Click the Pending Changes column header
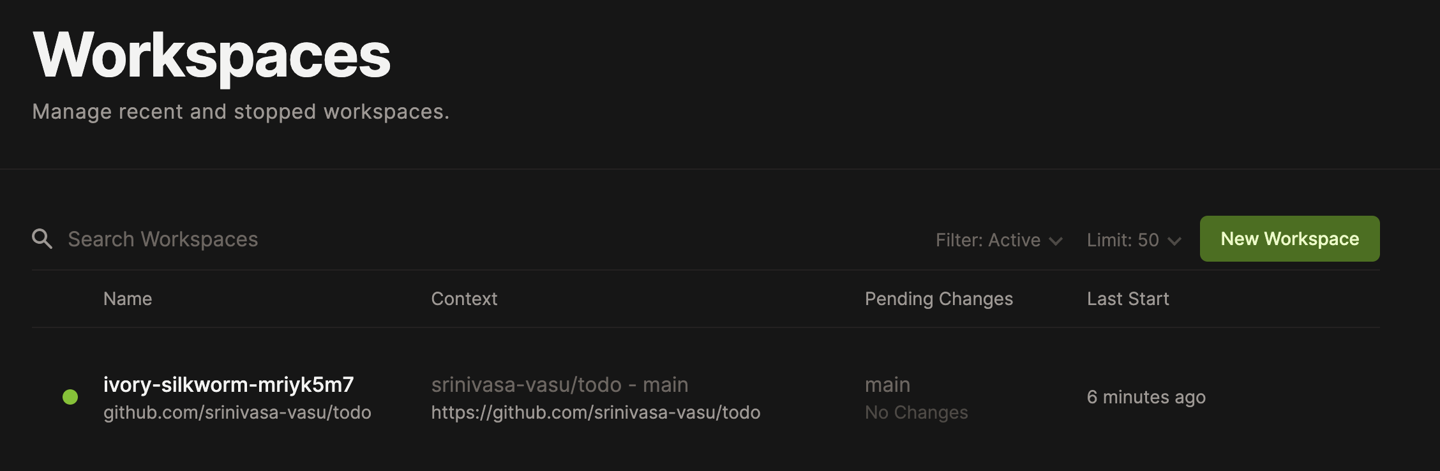1440x471 pixels. 938,299
